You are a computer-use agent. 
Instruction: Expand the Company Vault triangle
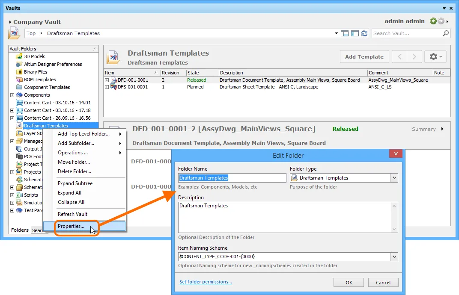[x=10, y=22]
